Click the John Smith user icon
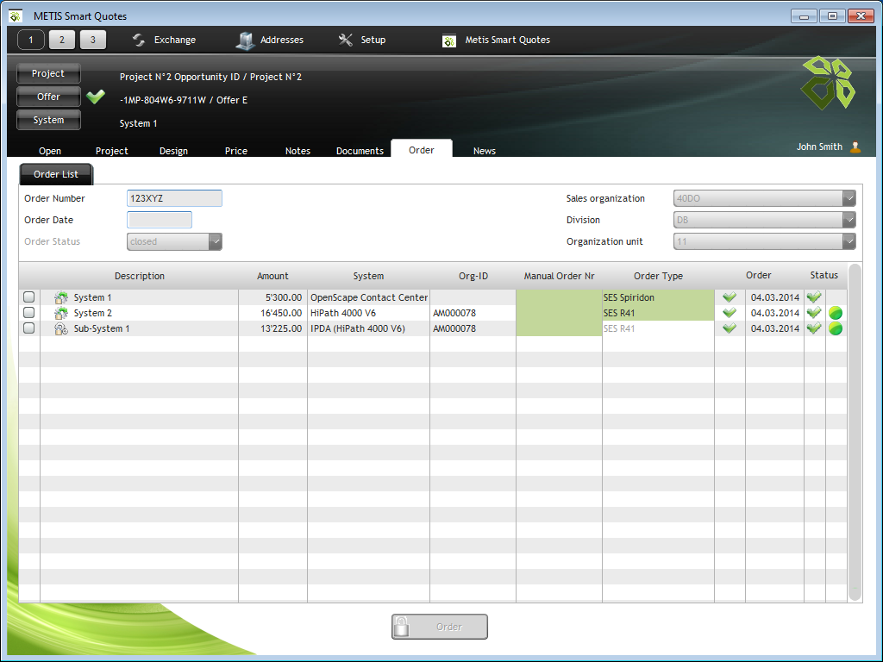 [x=855, y=147]
